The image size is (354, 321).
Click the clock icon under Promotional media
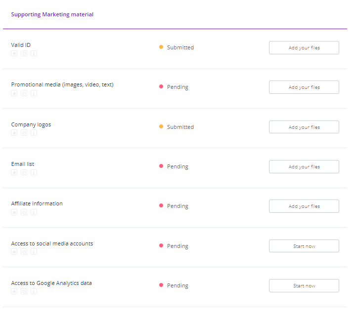pyautogui.click(x=24, y=93)
